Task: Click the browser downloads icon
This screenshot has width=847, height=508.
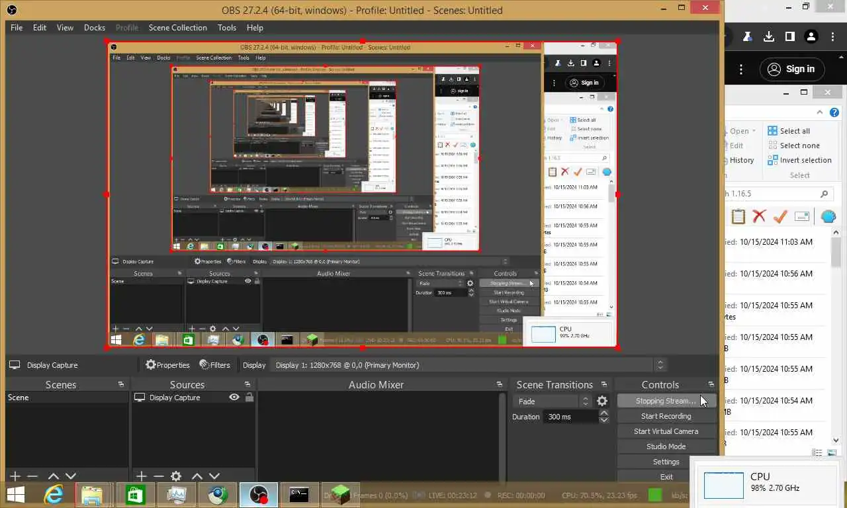Action: [769, 36]
